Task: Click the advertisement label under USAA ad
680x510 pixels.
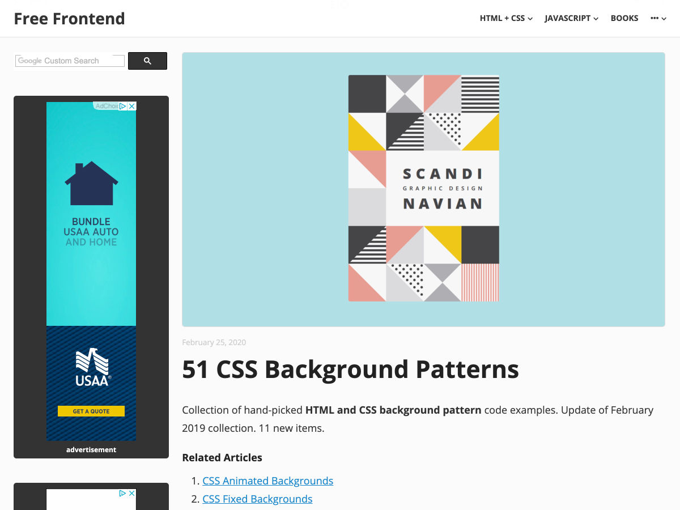Action: click(x=91, y=449)
